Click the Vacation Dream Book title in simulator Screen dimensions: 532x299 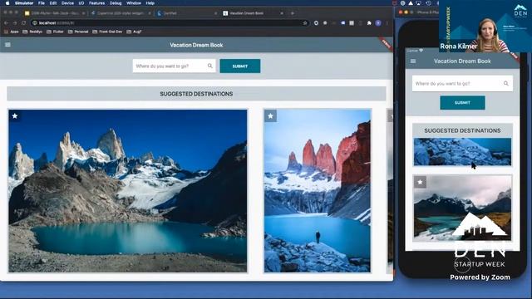[x=462, y=61]
